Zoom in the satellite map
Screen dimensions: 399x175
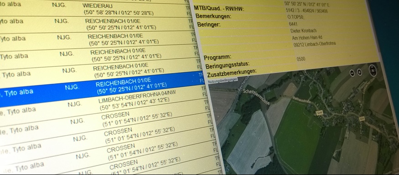[360, 72]
